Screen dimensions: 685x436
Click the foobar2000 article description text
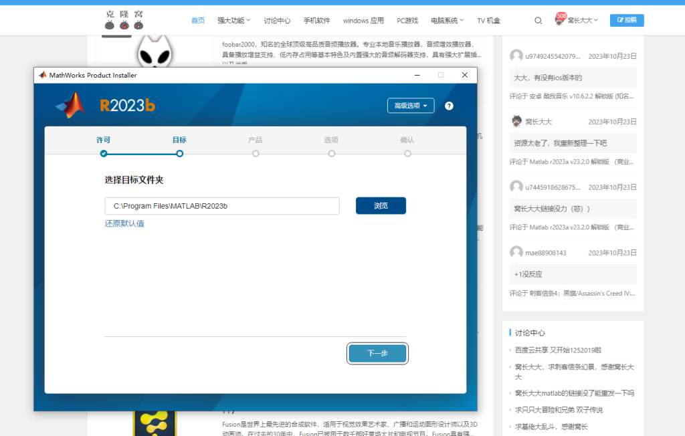(x=352, y=49)
